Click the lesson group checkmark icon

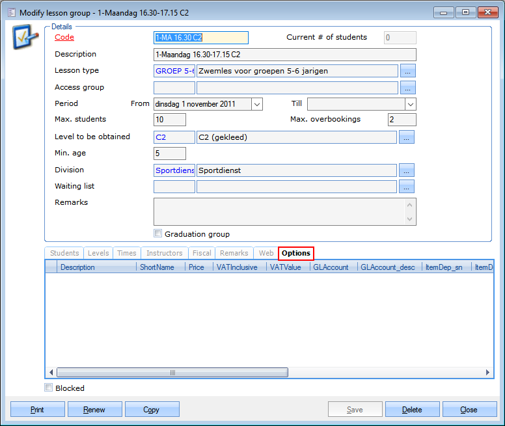click(22, 40)
